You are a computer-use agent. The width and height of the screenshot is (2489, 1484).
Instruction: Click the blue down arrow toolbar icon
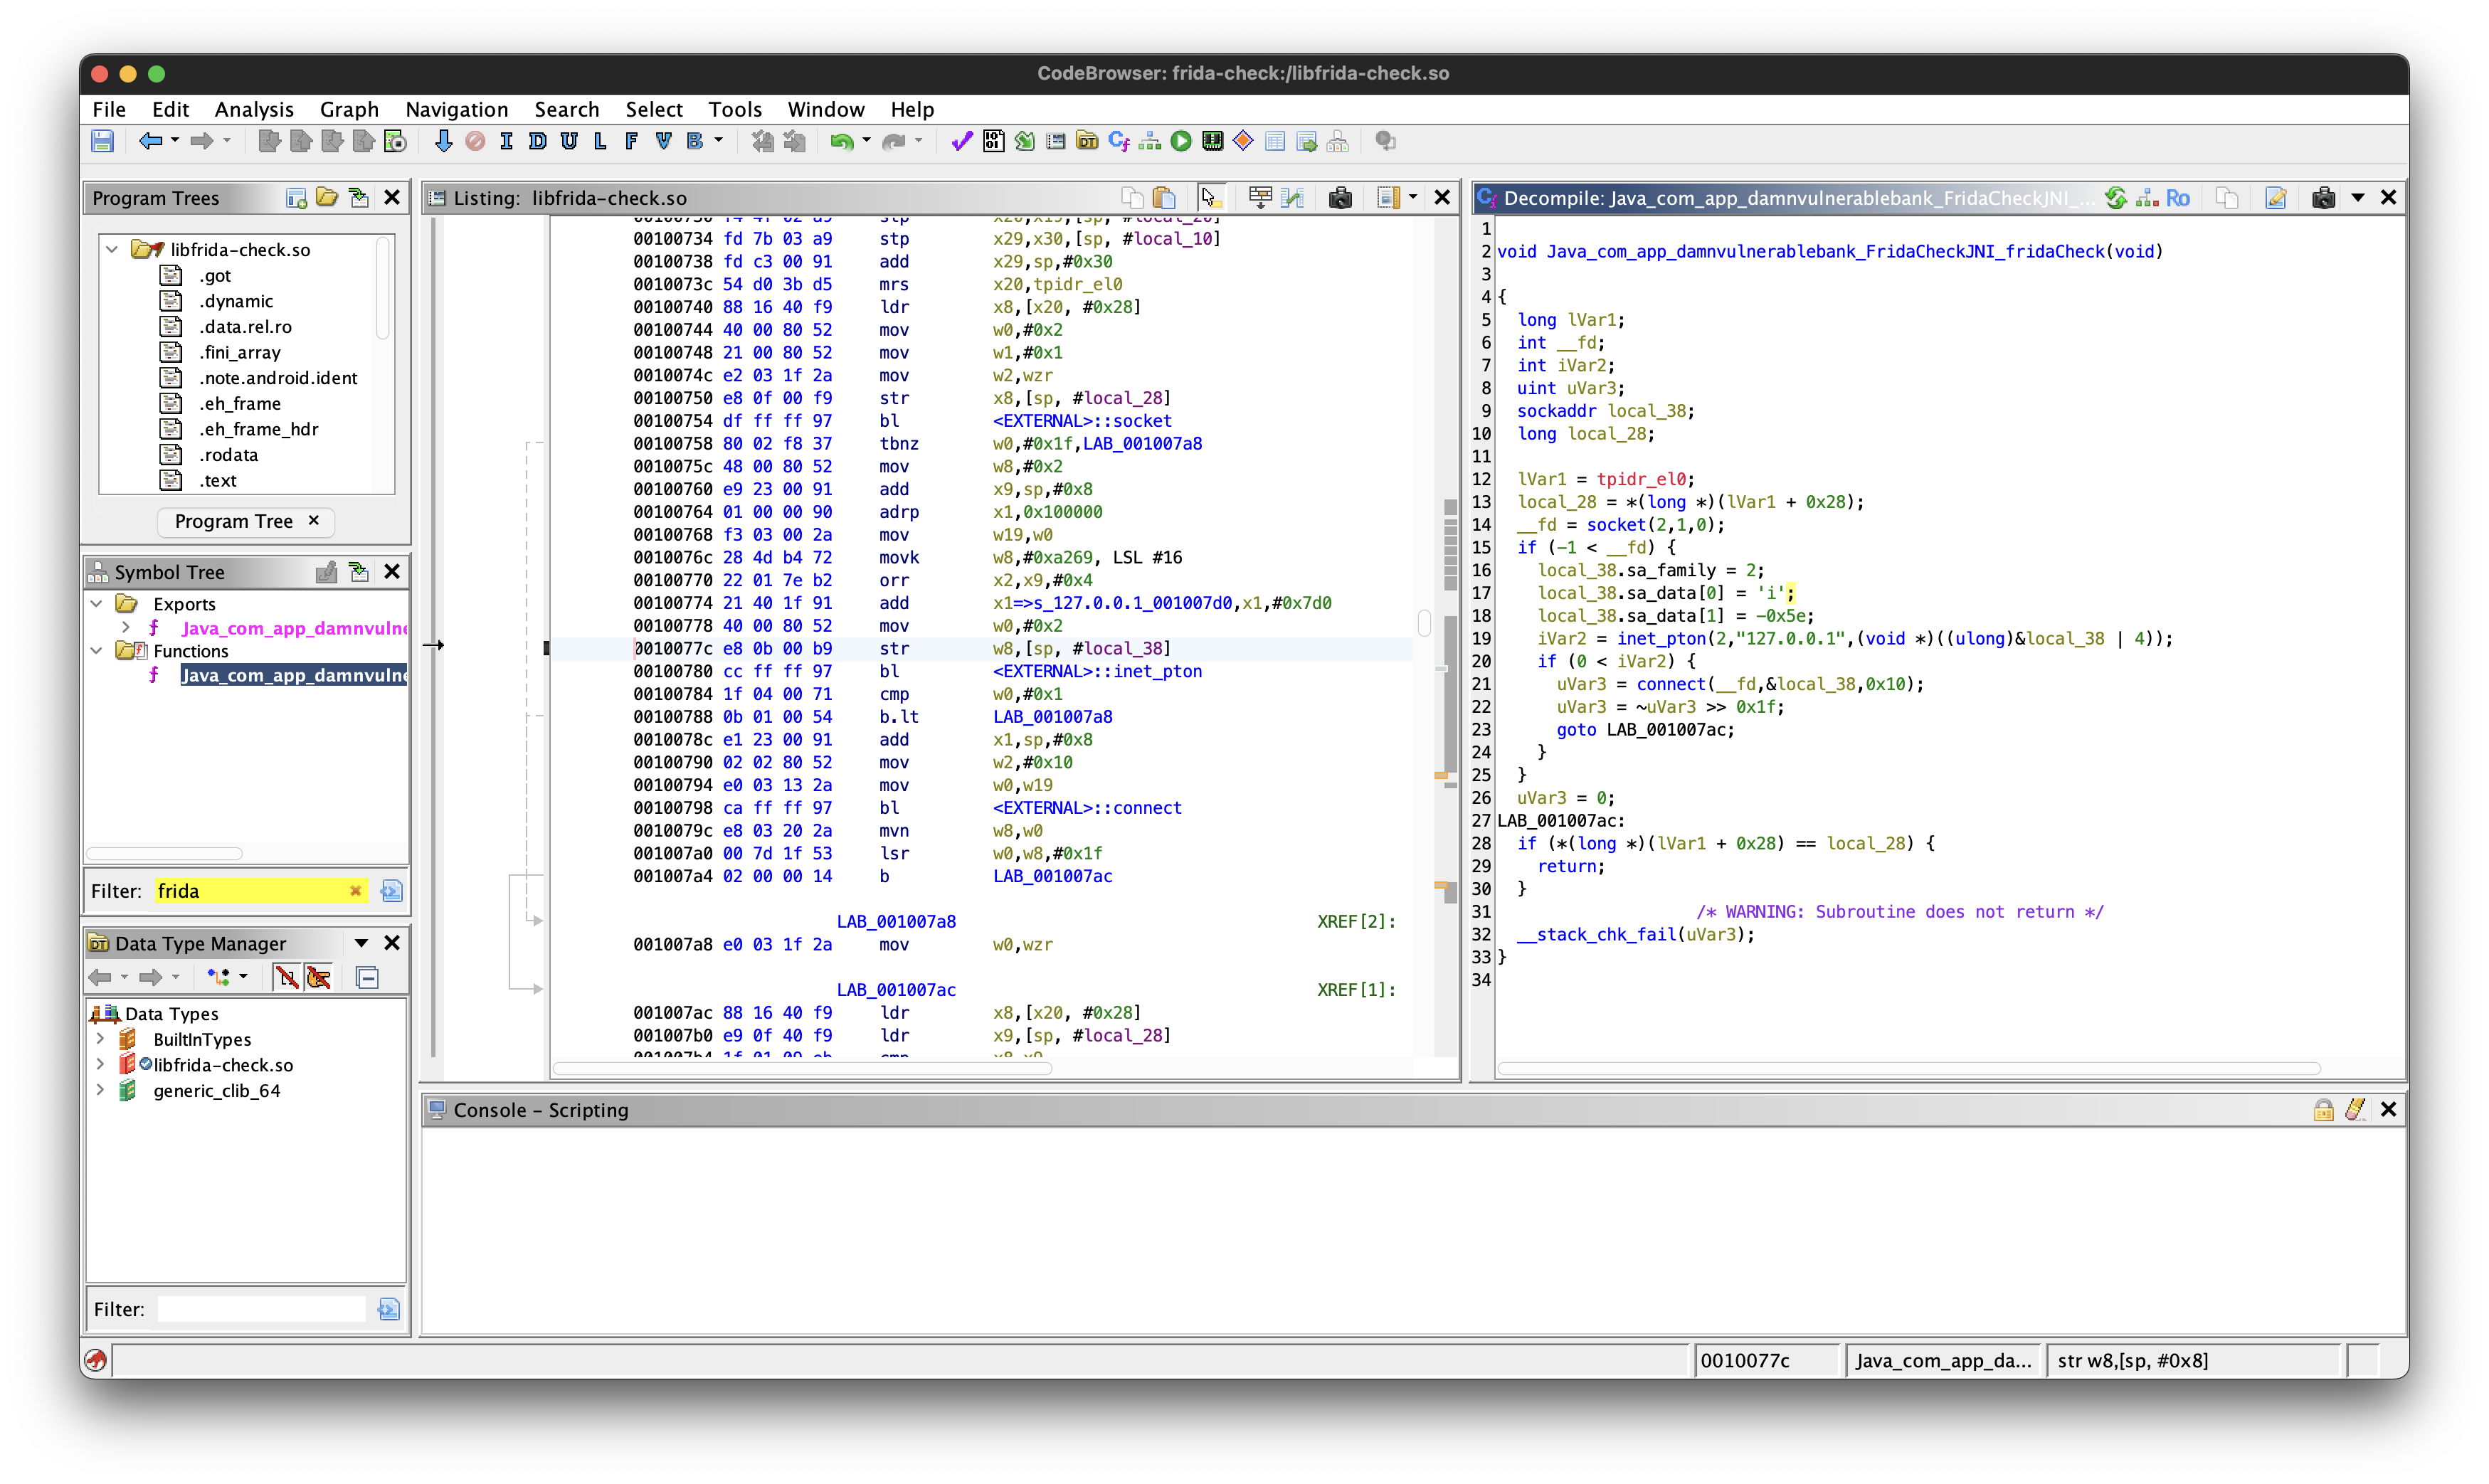443,141
